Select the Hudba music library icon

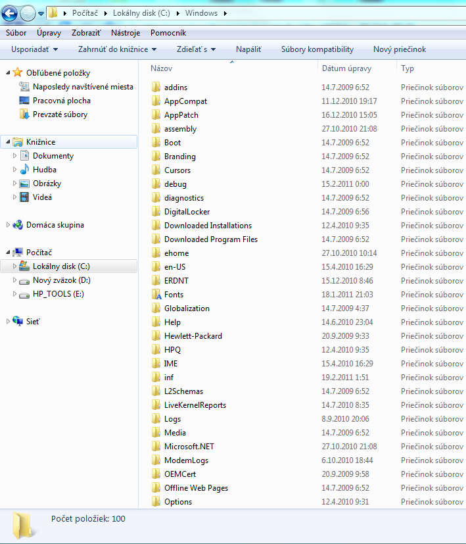[25, 170]
